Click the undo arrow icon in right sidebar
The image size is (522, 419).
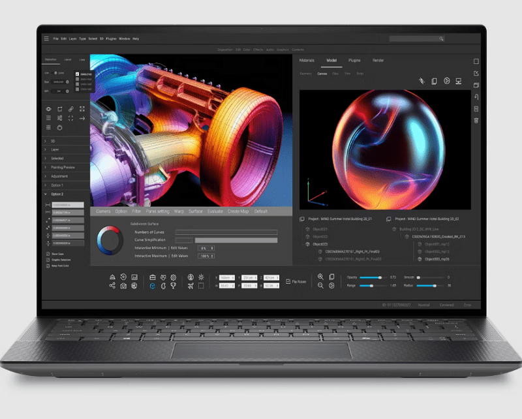tap(476, 97)
